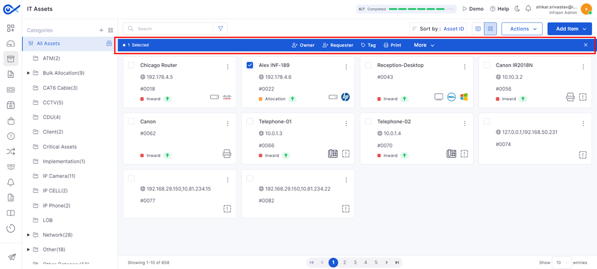
Task: Click the filter funnel icon beside search
Action: 220,28
